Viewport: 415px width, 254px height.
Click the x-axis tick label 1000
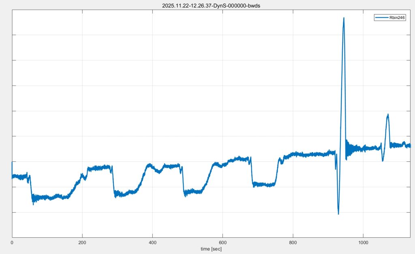click(x=363, y=242)
